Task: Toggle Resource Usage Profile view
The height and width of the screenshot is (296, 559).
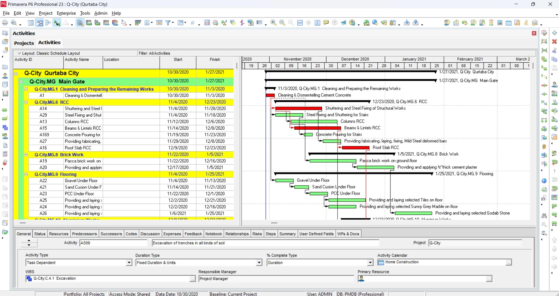Action: click(x=115, y=23)
